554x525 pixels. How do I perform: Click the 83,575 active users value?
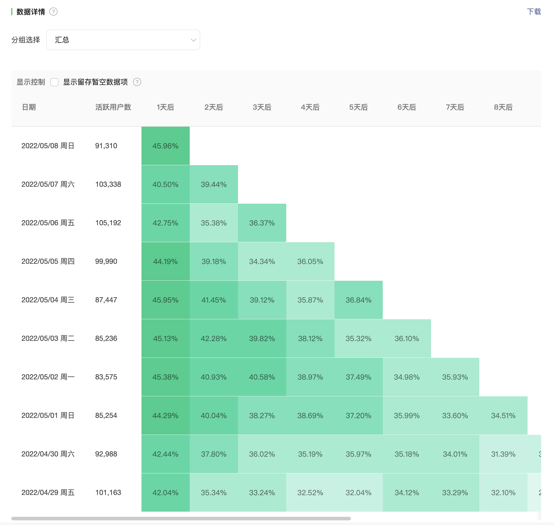click(x=106, y=377)
